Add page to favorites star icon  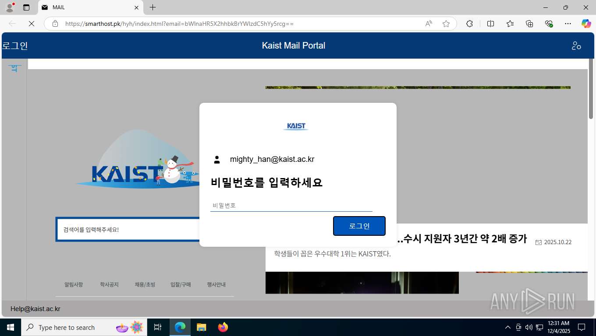(446, 24)
